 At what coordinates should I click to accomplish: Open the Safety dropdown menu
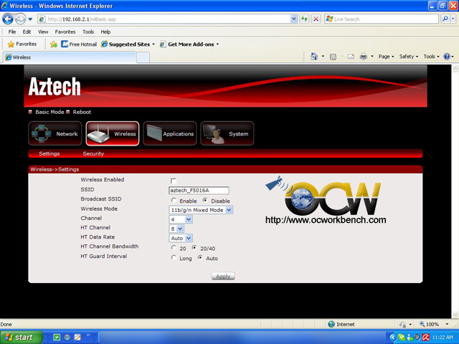409,57
